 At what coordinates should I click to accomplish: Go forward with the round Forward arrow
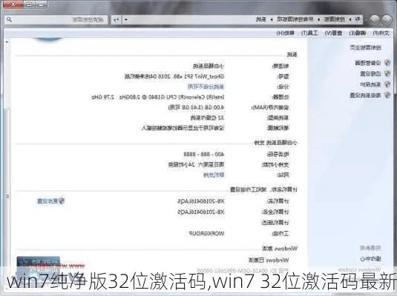tap(375, 19)
